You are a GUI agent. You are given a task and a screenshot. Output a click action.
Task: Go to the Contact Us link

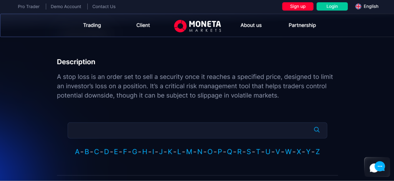(104, 7)
